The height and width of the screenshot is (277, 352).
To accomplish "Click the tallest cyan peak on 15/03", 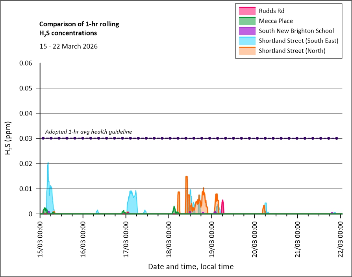I will [48, 163].
